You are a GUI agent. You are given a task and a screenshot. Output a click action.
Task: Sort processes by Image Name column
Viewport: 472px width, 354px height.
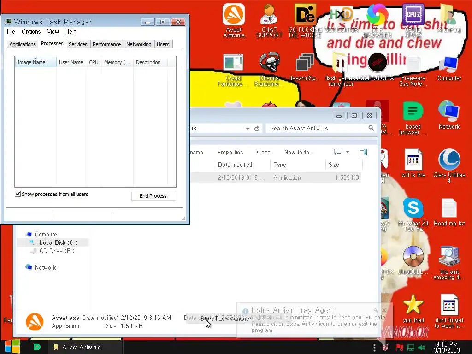pos(35,62)
